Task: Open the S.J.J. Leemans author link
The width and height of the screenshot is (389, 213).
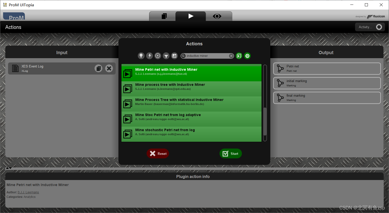Action: pyautogui.click(x=28, y=192)
